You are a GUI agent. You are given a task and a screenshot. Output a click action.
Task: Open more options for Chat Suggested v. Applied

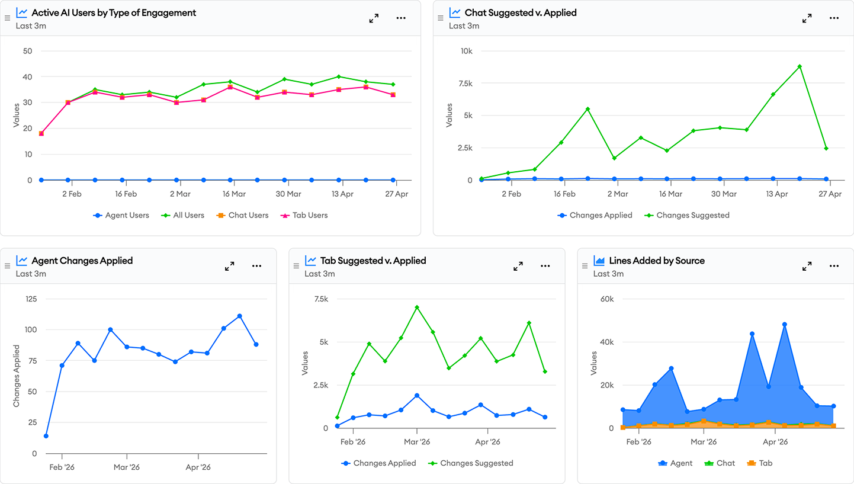click(x=834, y=18)
